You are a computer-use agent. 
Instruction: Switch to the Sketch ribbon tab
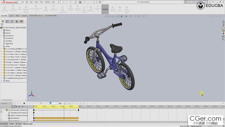tap(18, 16)
